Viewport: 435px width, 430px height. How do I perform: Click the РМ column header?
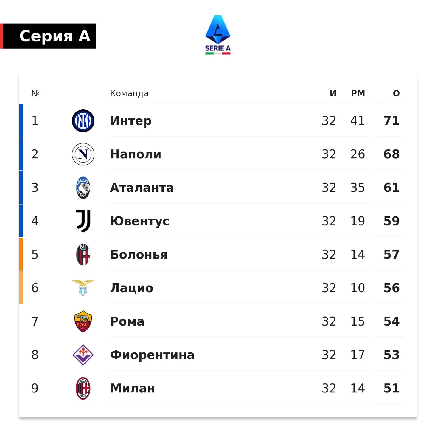pyautogui.click(x=358, y=93)
